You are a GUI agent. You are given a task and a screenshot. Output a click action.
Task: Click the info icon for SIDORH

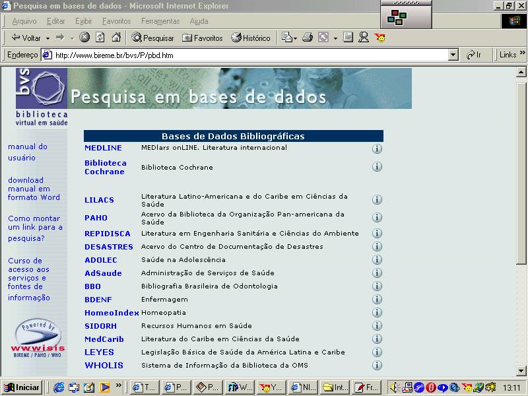pyautogui.click(x=377, y=325)
